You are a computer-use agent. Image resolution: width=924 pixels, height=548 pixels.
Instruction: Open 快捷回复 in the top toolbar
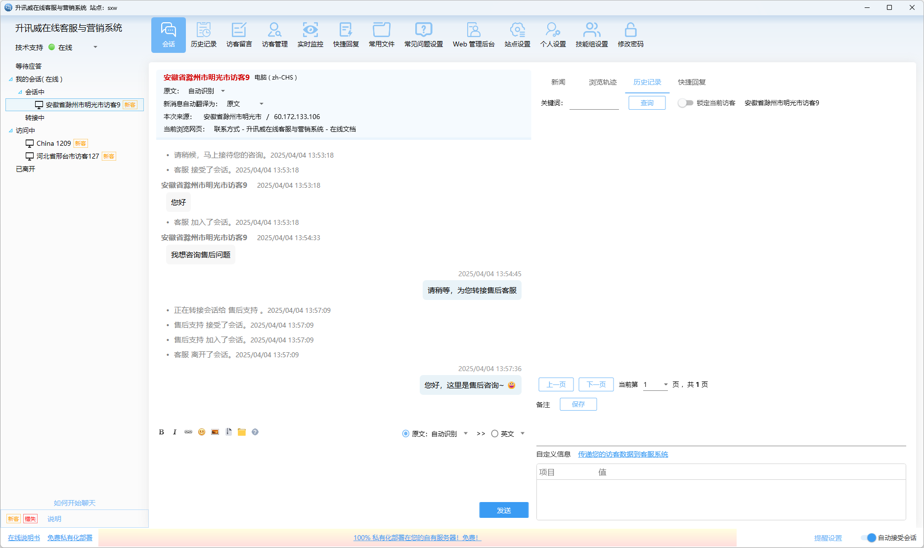tap(346, 35)
